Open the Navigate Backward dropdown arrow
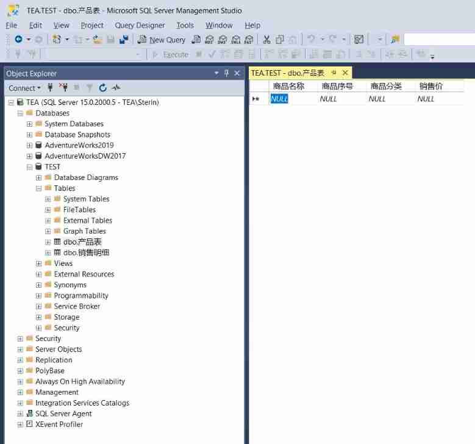475x444 pixels. (29, 40)
